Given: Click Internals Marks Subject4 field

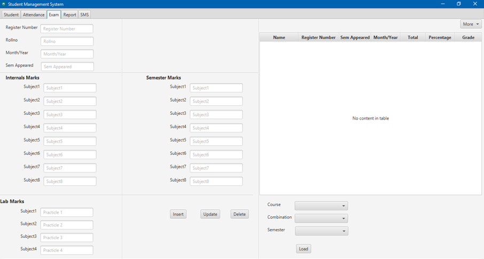Looking at the screenshot, I should click(x=70, y=128).
